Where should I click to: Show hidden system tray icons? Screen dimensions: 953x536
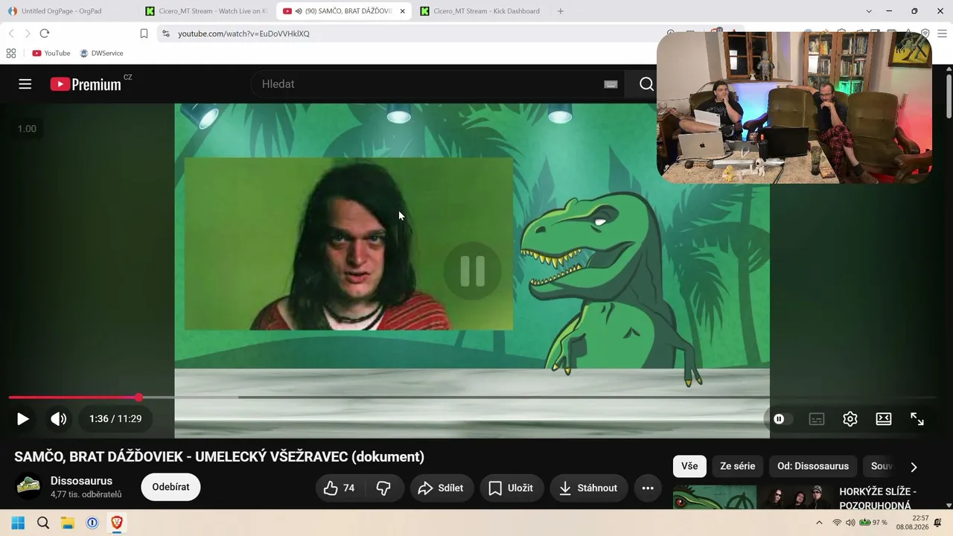coord(820,523)
